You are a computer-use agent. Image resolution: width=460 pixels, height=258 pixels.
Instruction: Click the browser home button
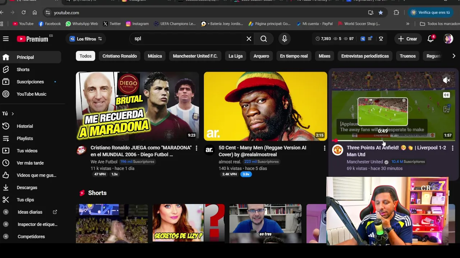coord(34,13)
